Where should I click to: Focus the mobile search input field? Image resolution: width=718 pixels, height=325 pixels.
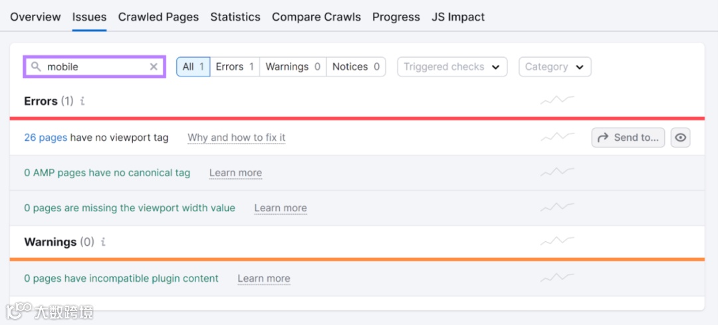93,66
